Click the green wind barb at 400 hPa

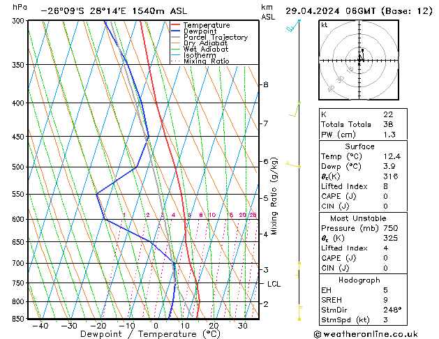point(295,110)
